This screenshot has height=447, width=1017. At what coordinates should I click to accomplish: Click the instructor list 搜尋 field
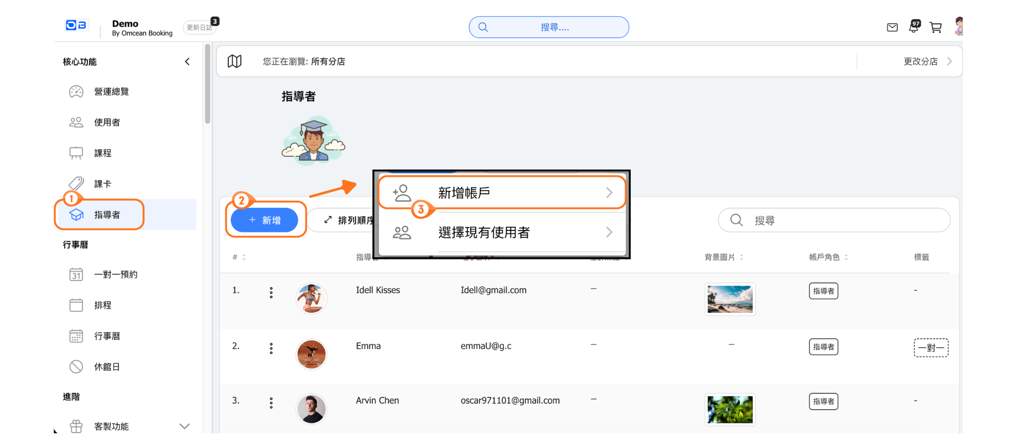pos(839,220)
